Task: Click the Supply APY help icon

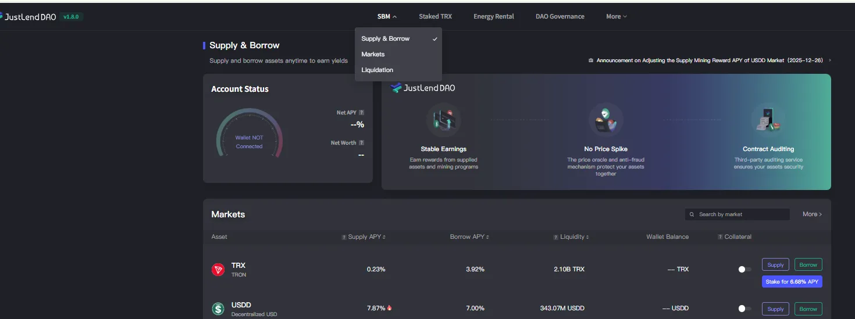Action: pyautogui.click(x=344, y=237)
